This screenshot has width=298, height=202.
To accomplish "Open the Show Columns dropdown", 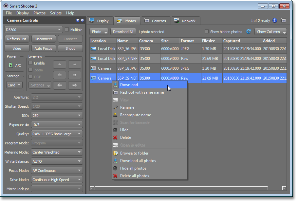I will 270,32.
